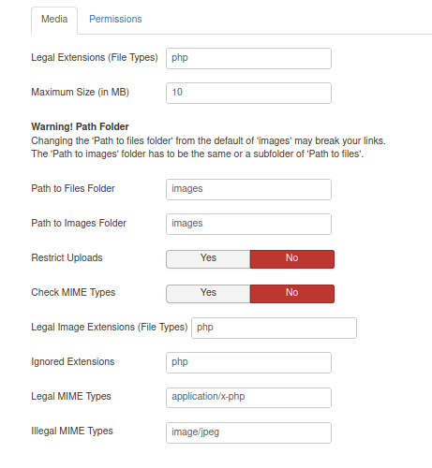Click the Ignored Extensions label
The image size is (432, 468).
[73, 361]
